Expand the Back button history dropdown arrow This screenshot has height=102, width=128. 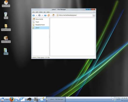click(36, 15)
